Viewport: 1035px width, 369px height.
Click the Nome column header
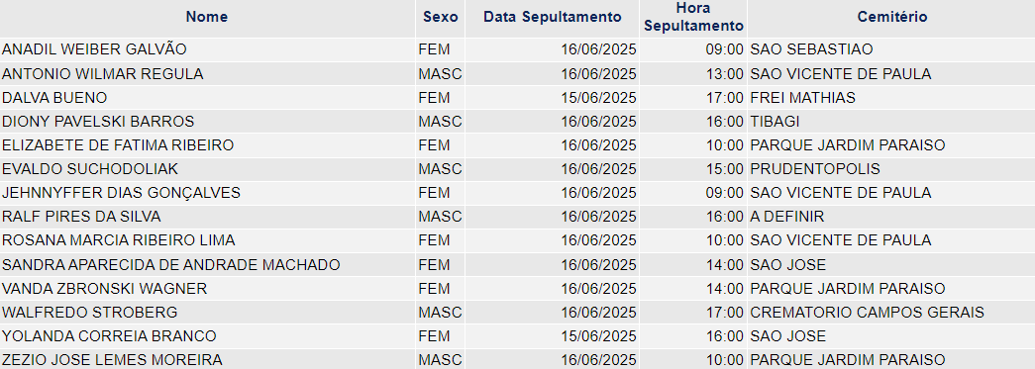click(x=207, y=18)
